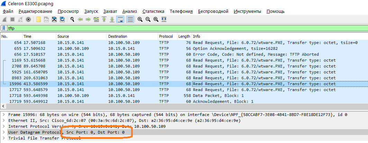368x143 pixels.
Task: Open the Анализ menu
Action: pyautogui.click(x=130, y=11)
